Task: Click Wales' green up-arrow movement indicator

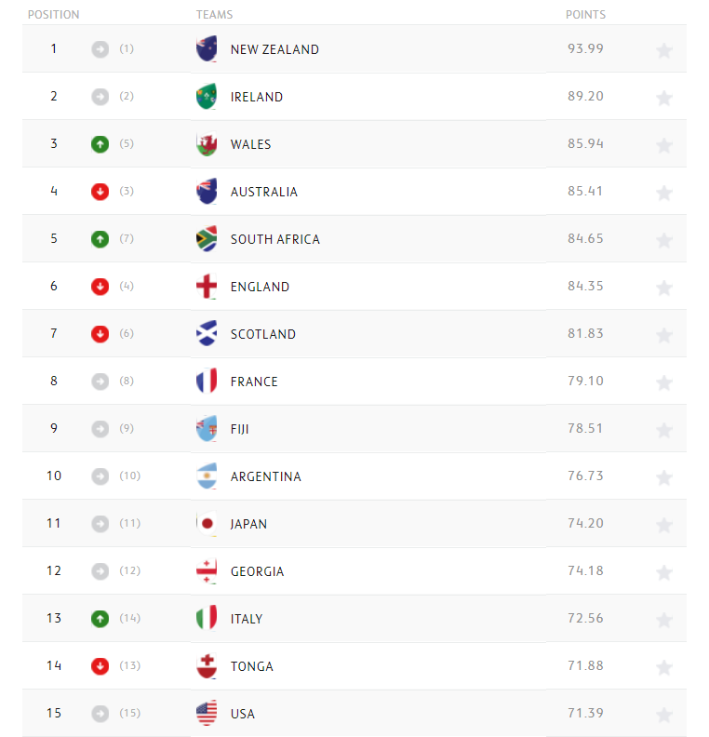Action: [100, 144]
